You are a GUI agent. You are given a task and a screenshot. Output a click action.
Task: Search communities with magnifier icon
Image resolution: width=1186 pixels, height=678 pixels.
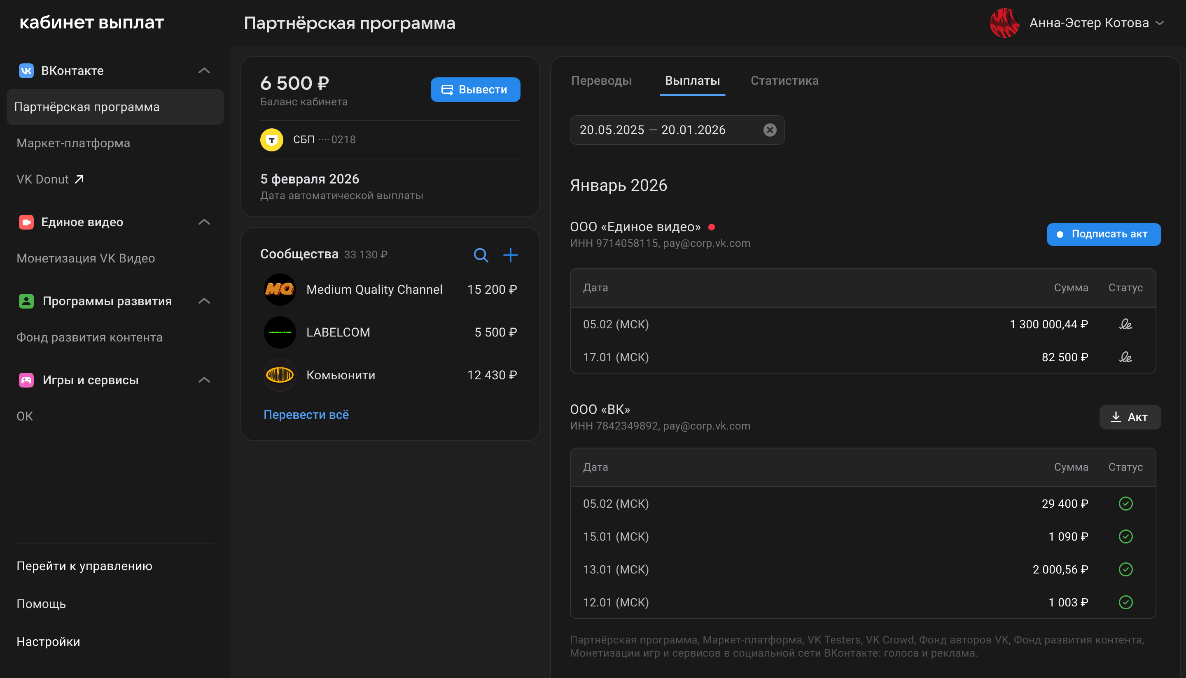pyautogui.click(x=481, y=255)
